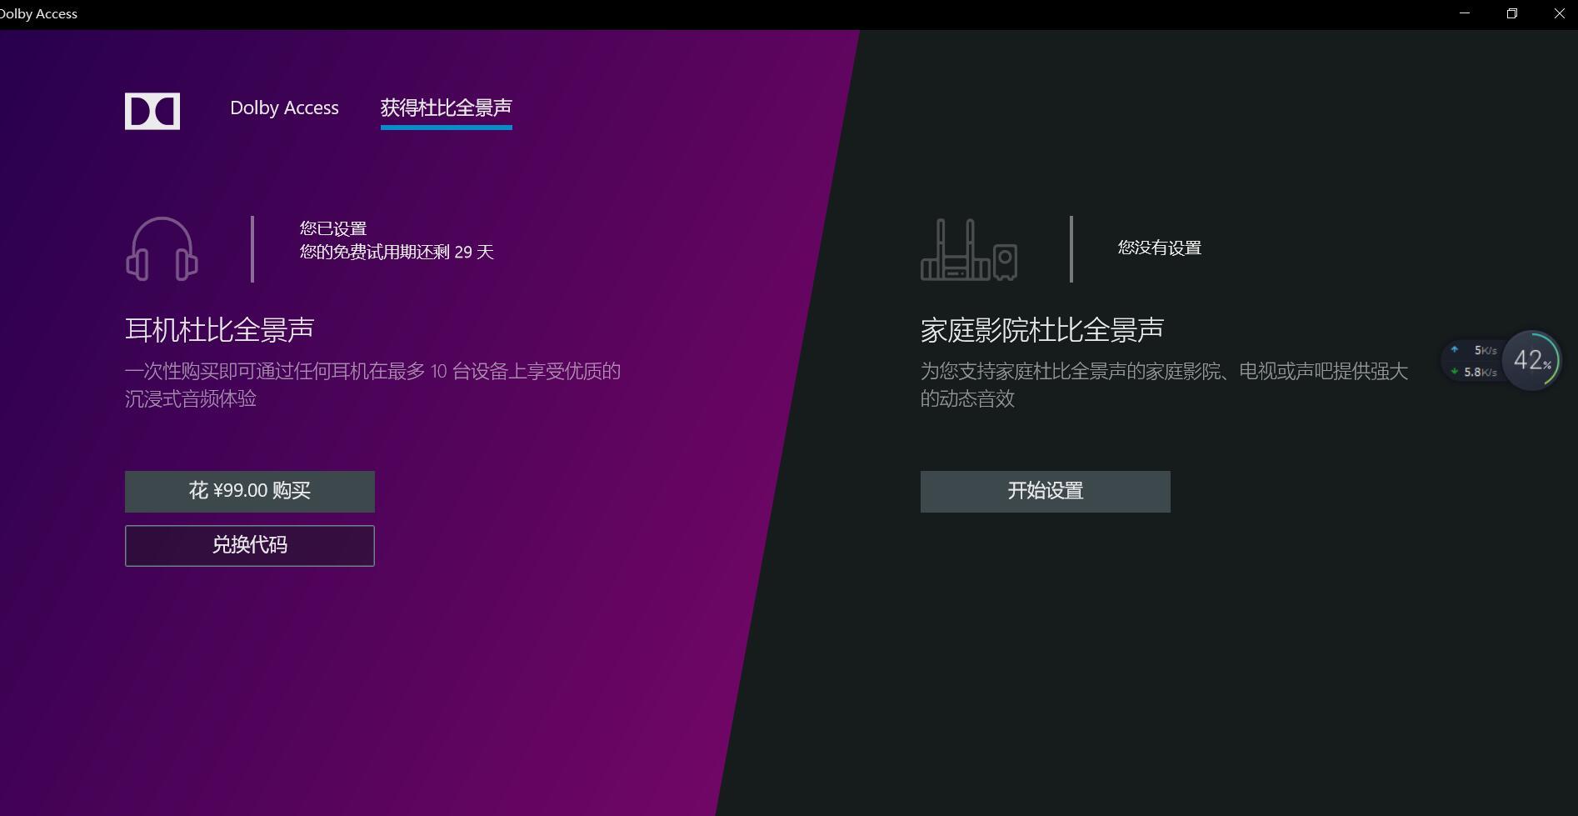The image size is (1578, 816).
Task: Open the 获得杜比全景声 tab
Action: pyautogui.click(x=446, y=108)
